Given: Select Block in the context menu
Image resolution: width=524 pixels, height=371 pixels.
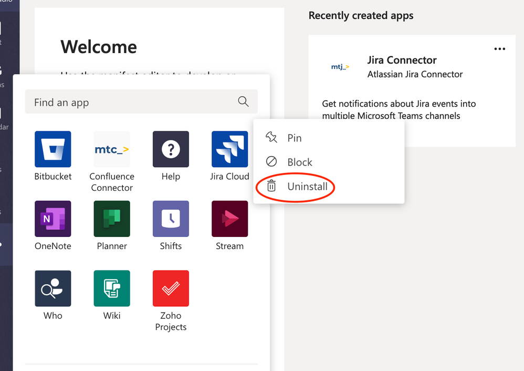Looking at the screenshot, I should 299,162.
